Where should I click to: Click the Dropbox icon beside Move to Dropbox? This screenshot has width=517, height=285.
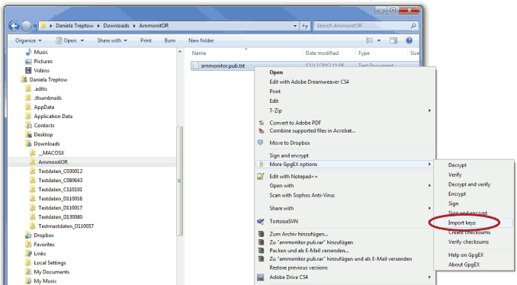(x=261, y=142)
